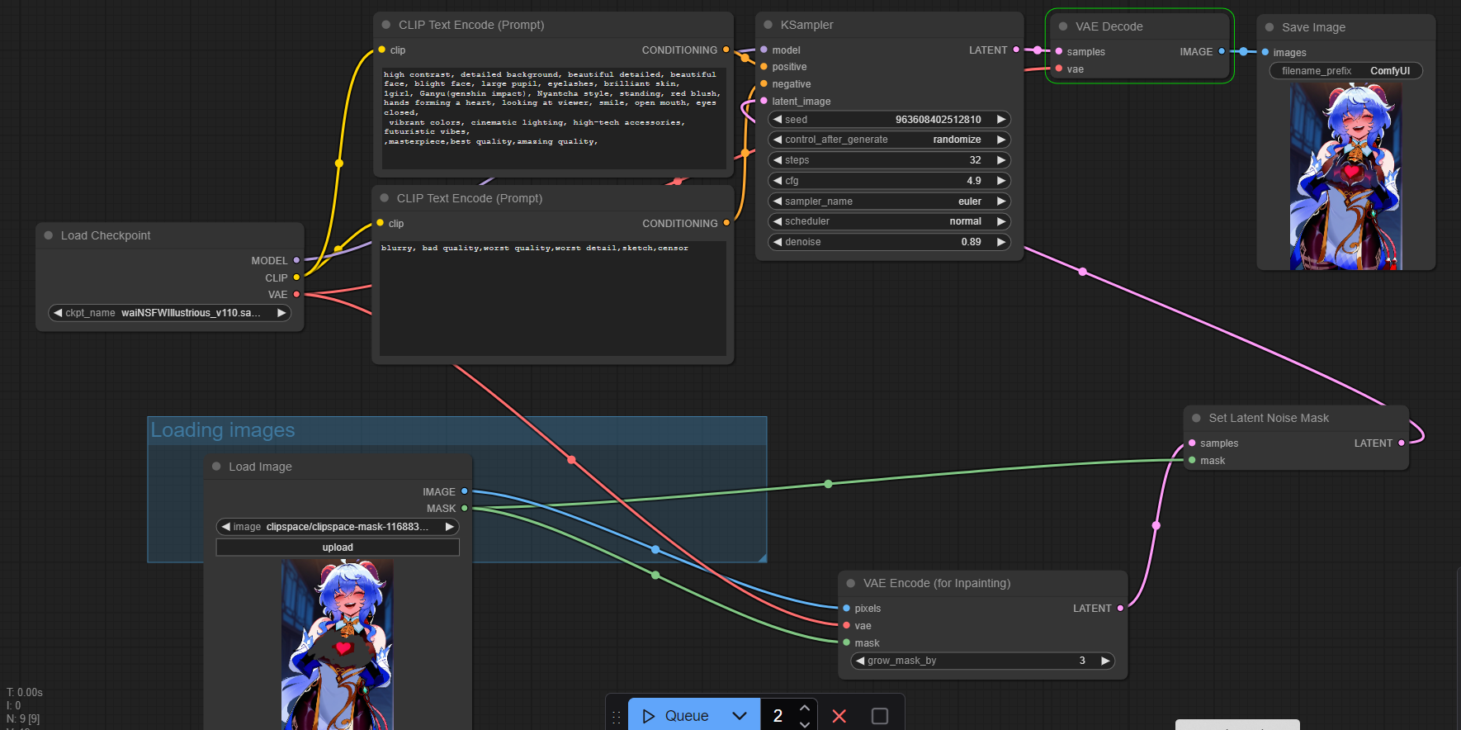Open the ckpt_name checkpoint dropdown
The height and width of the screenshot is (730, 1461).
(x=169, y=313)
